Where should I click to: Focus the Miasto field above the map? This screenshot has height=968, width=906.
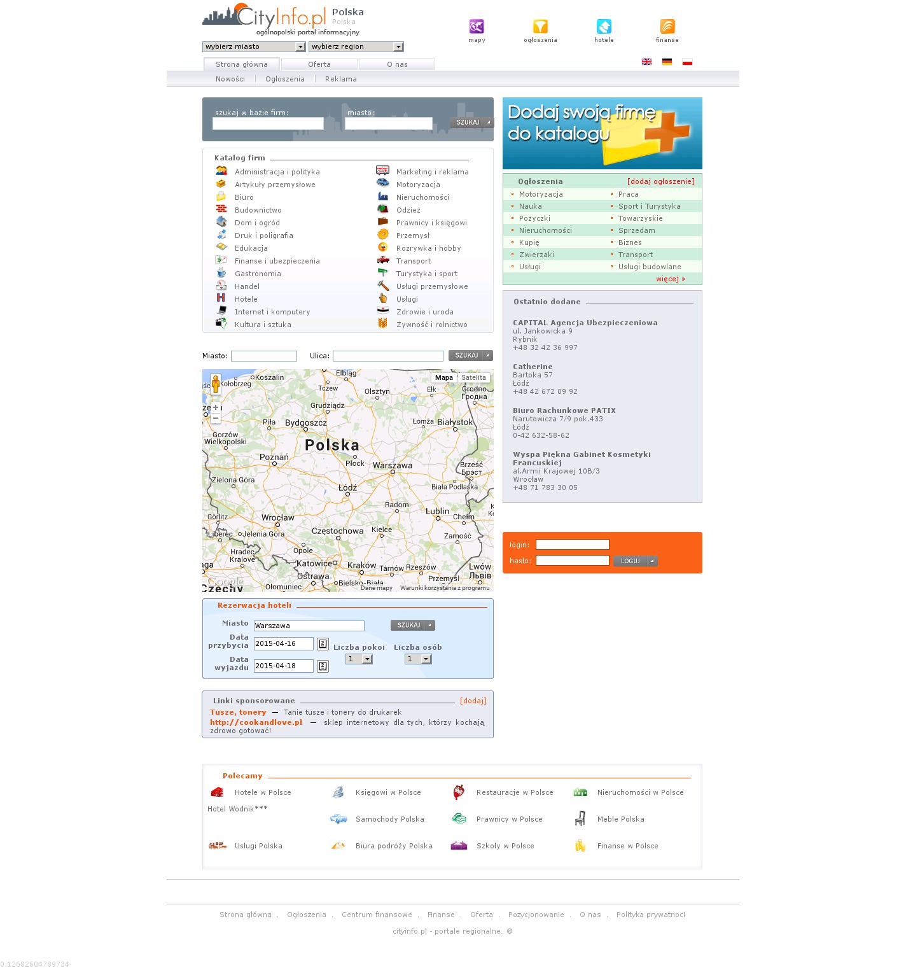pyautogui.click(x=264, y=356)
